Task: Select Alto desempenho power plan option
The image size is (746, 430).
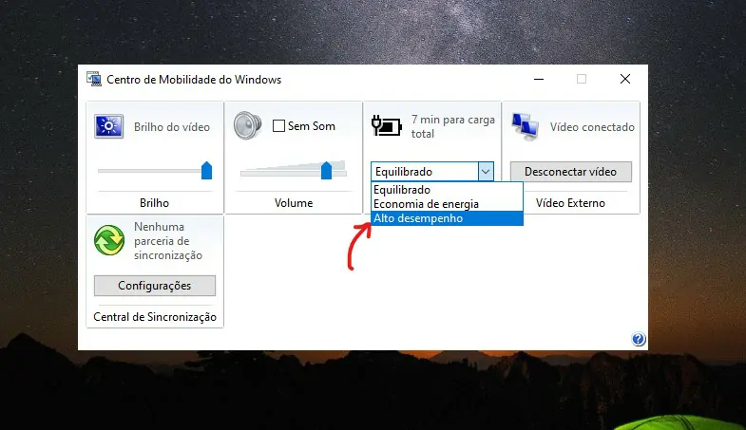Action: [447, 218]
